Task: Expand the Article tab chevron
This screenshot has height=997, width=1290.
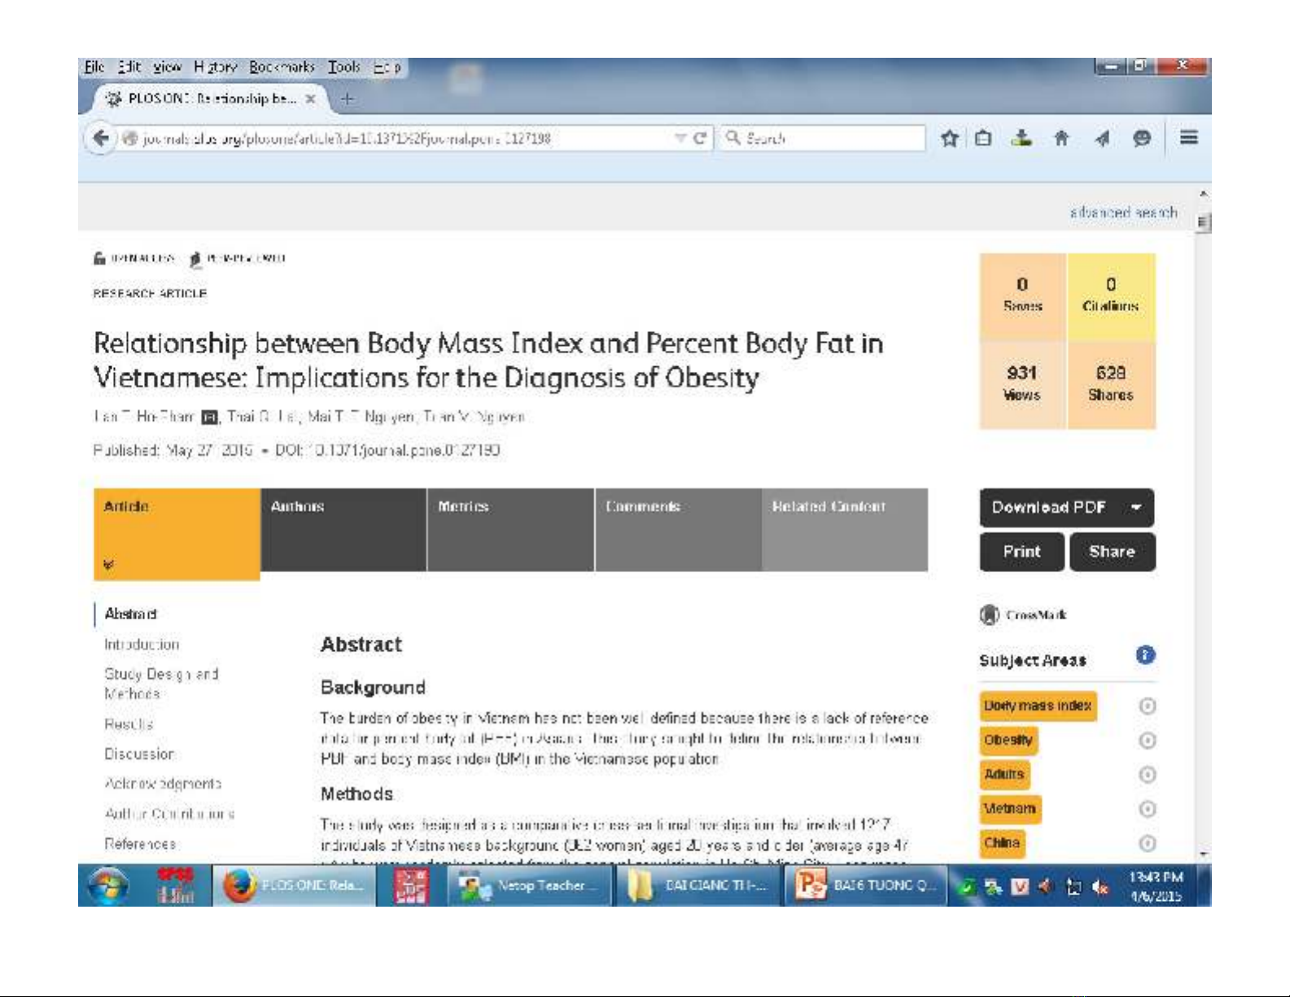Action: click(109, 564)
